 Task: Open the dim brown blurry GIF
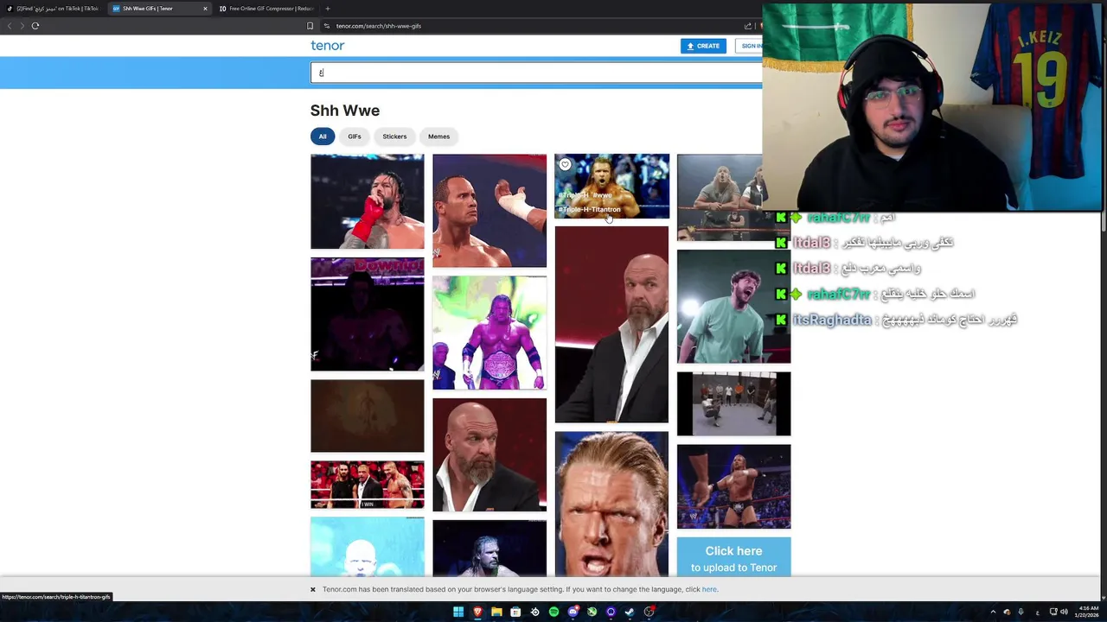[x=368, y=416]
